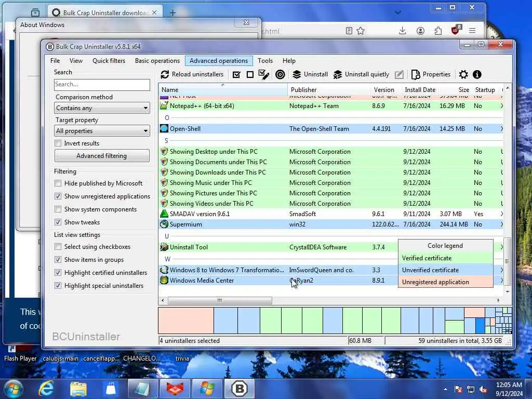Open a new browser tab

click(x=172, y=13)
